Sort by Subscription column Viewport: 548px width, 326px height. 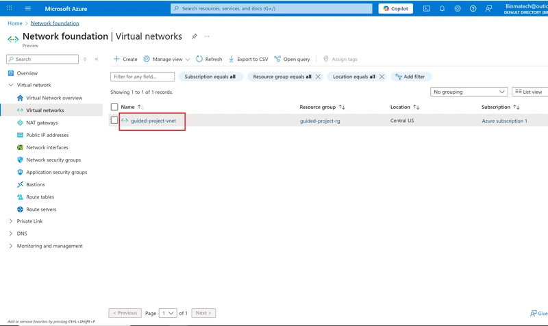(x=501, y=107)
